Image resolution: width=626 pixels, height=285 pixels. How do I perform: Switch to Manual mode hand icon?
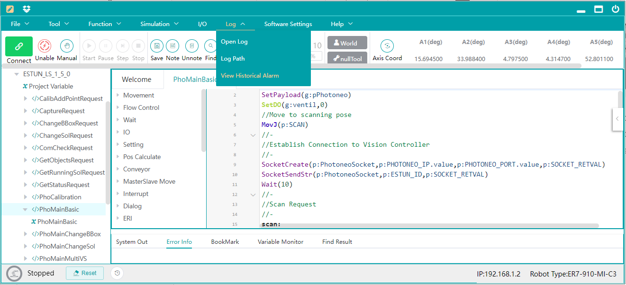pyautogui.click(x=67, y=46)
